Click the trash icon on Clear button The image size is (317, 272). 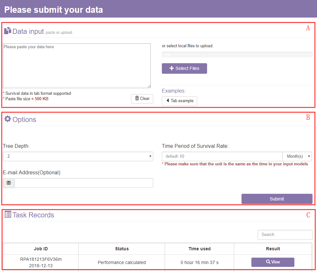137,98
